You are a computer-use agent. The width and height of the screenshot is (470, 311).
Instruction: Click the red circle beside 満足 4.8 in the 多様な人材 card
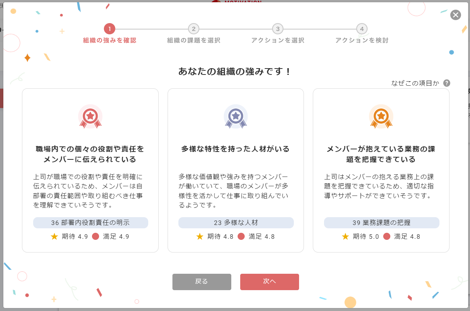click(241, 236)
